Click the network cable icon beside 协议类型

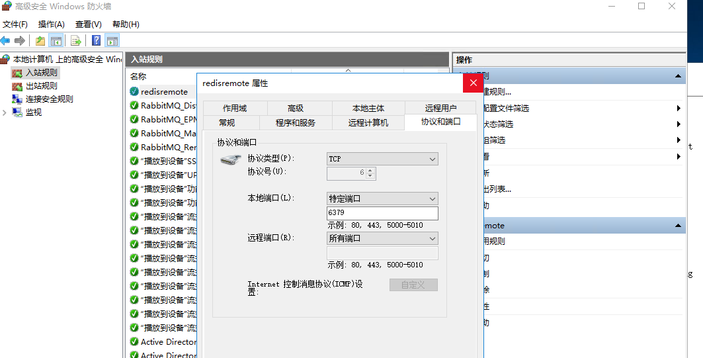(231, 159)
